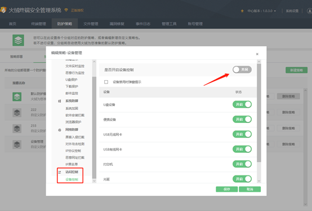The height and width of the screenshot is (211, 312).
Task: Toggle the USB无线网卡 switch
Action: pyautogui.click(x=242, y=134)
